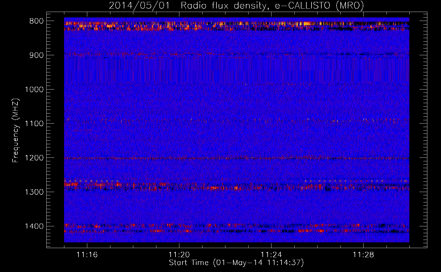Select the frequency axis label '1100'
Screen dimensions: 441x272
[34, 124]
